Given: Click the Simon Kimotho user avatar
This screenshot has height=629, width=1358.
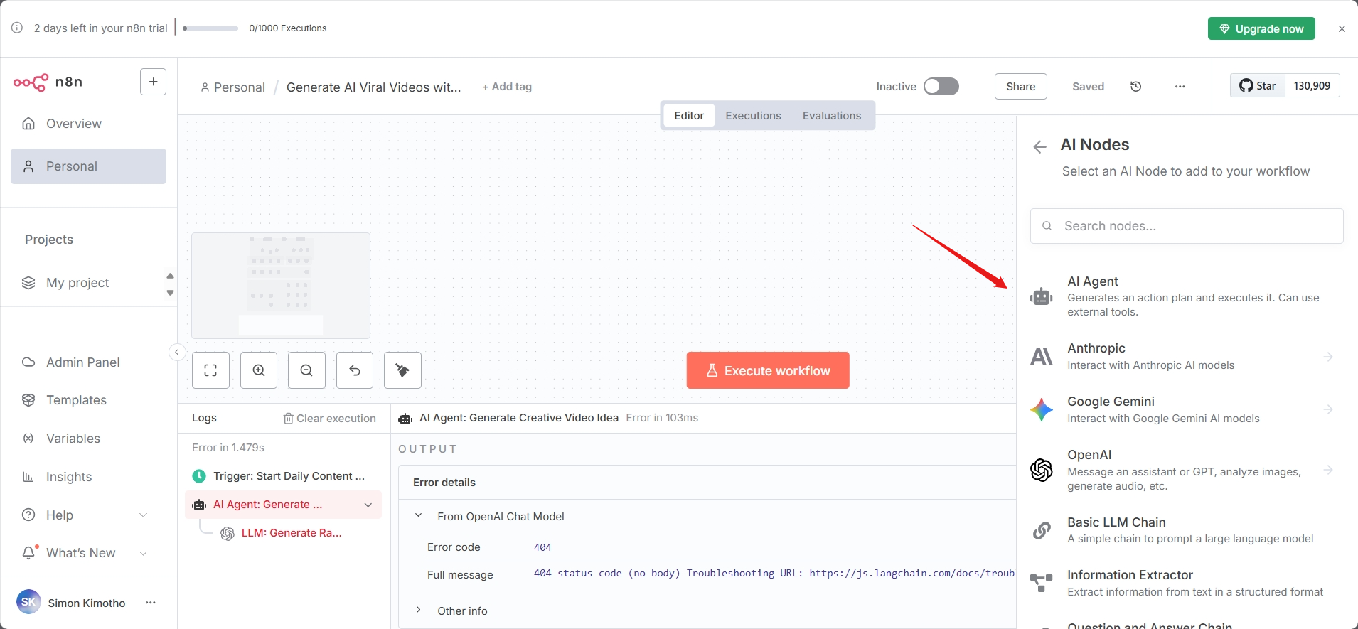Looking at the screenshot, I should pos(28,603).
